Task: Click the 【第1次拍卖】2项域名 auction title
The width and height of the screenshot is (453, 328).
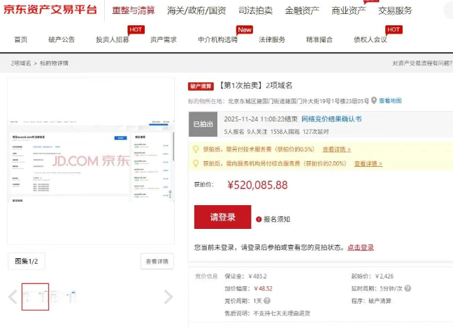Action: pyautogui.click(x=254, y=85)
